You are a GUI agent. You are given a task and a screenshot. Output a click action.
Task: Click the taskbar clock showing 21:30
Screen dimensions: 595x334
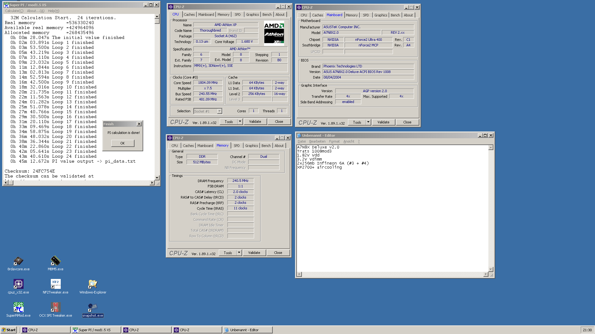[587, 330]
